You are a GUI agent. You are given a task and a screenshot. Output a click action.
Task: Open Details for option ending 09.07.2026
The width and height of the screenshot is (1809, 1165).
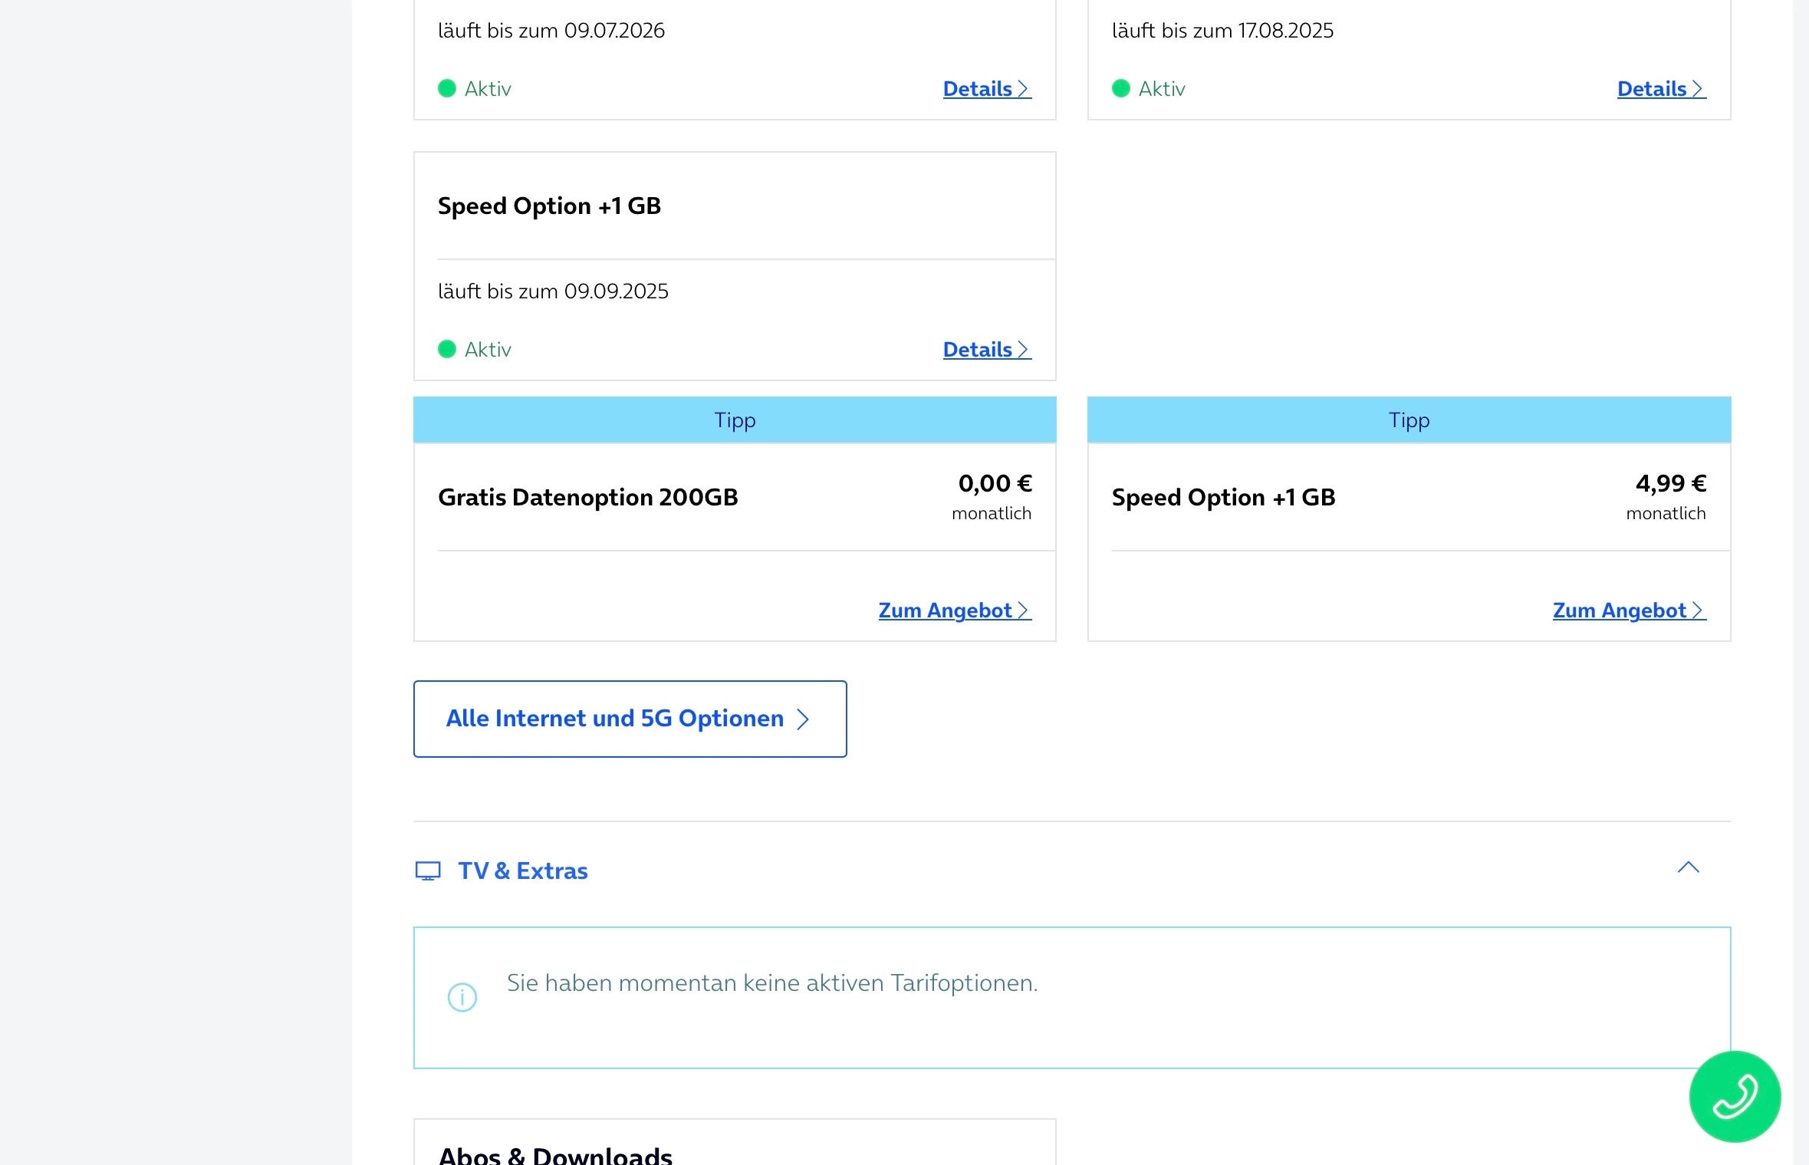tap(986, 89)
